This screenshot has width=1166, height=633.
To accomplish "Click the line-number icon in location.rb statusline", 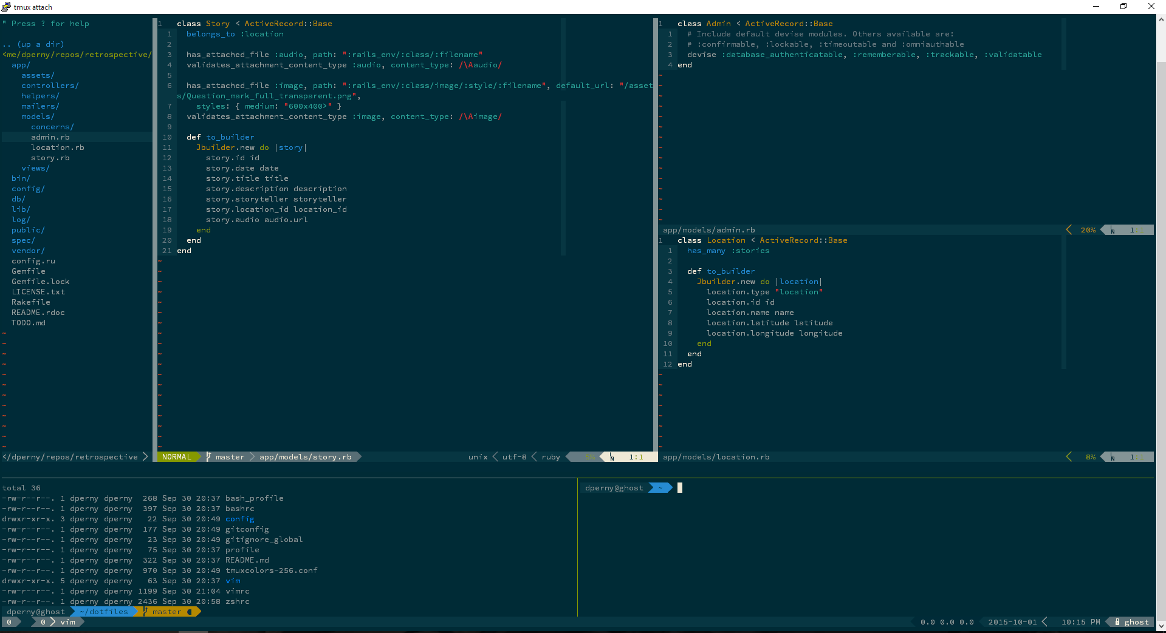I will click(1112, 457).
